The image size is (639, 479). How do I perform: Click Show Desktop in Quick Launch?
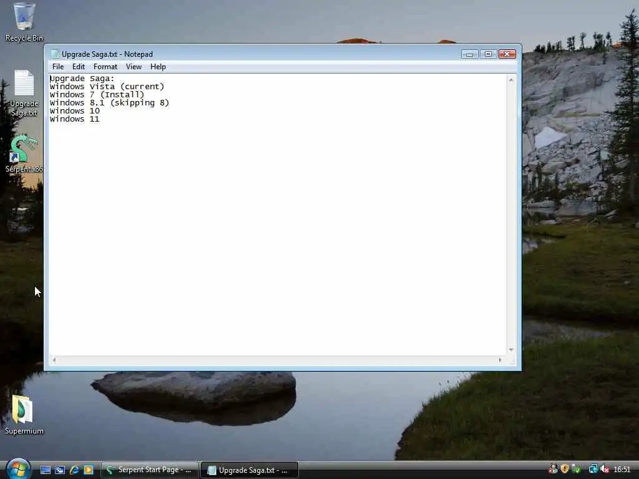click(x=45, y=470)
